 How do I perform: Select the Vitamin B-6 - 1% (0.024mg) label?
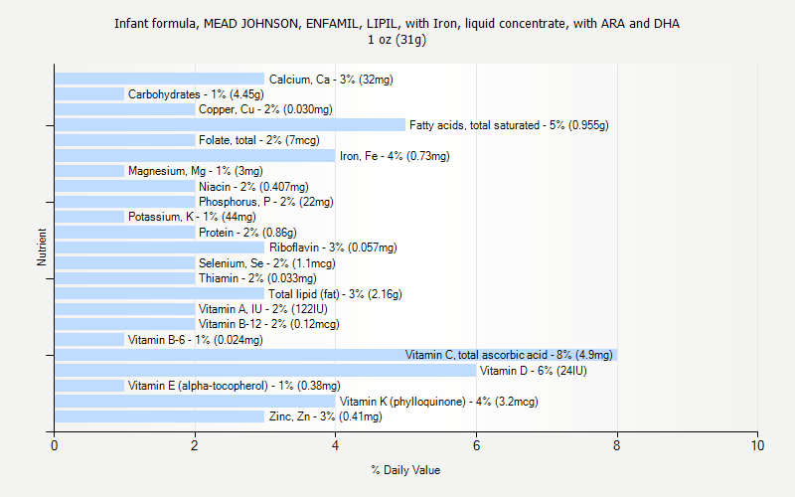click(195, 340)
